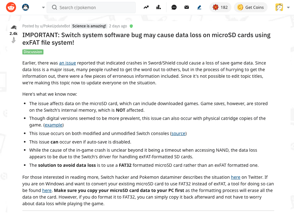
Task: Filter by the Discussion post flair
Action: [x=33, y=52]
